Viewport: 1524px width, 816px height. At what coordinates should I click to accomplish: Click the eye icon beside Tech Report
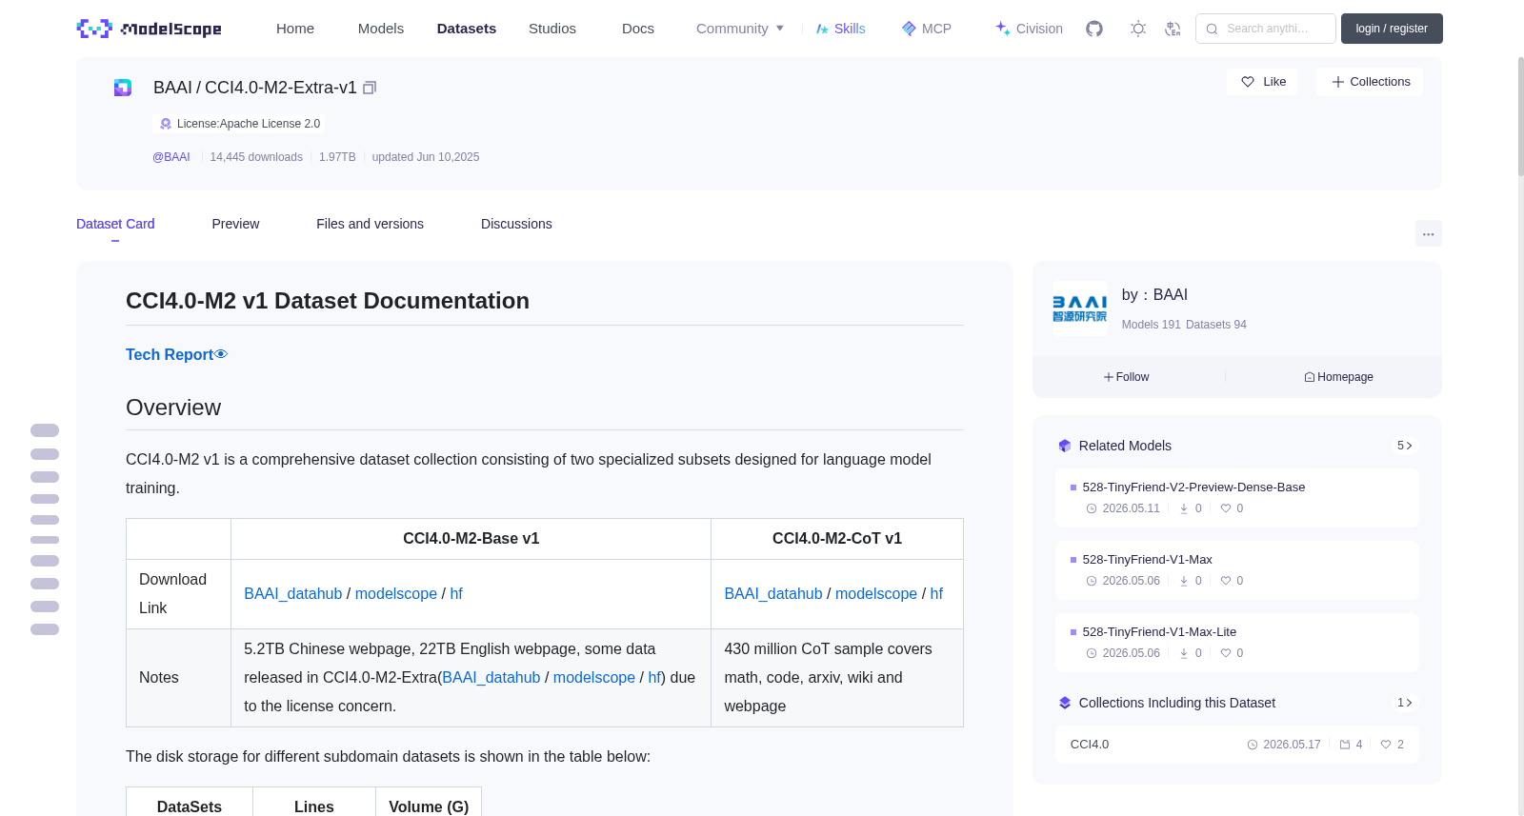tap(221, 354)
